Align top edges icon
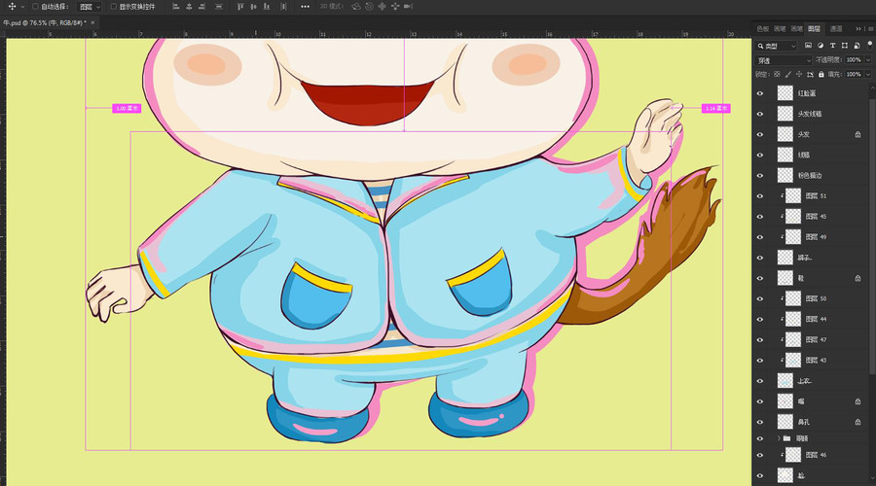This screenshot has height=486, width=876. (x=240, y=7)
